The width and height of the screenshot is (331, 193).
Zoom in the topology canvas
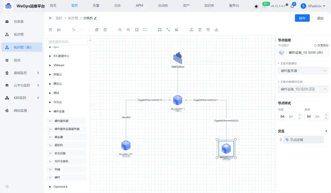[x=128, y=30]
